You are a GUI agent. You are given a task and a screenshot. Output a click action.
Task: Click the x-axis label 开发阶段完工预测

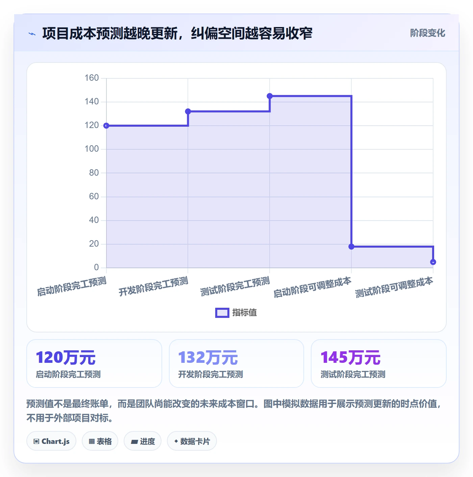[x=153, y=286]
